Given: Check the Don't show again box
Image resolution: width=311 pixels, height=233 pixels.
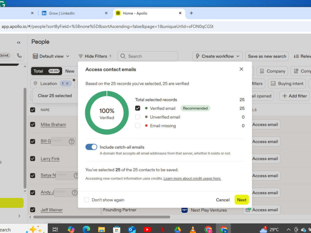Looking at the screenshot, I should [87, 200].
